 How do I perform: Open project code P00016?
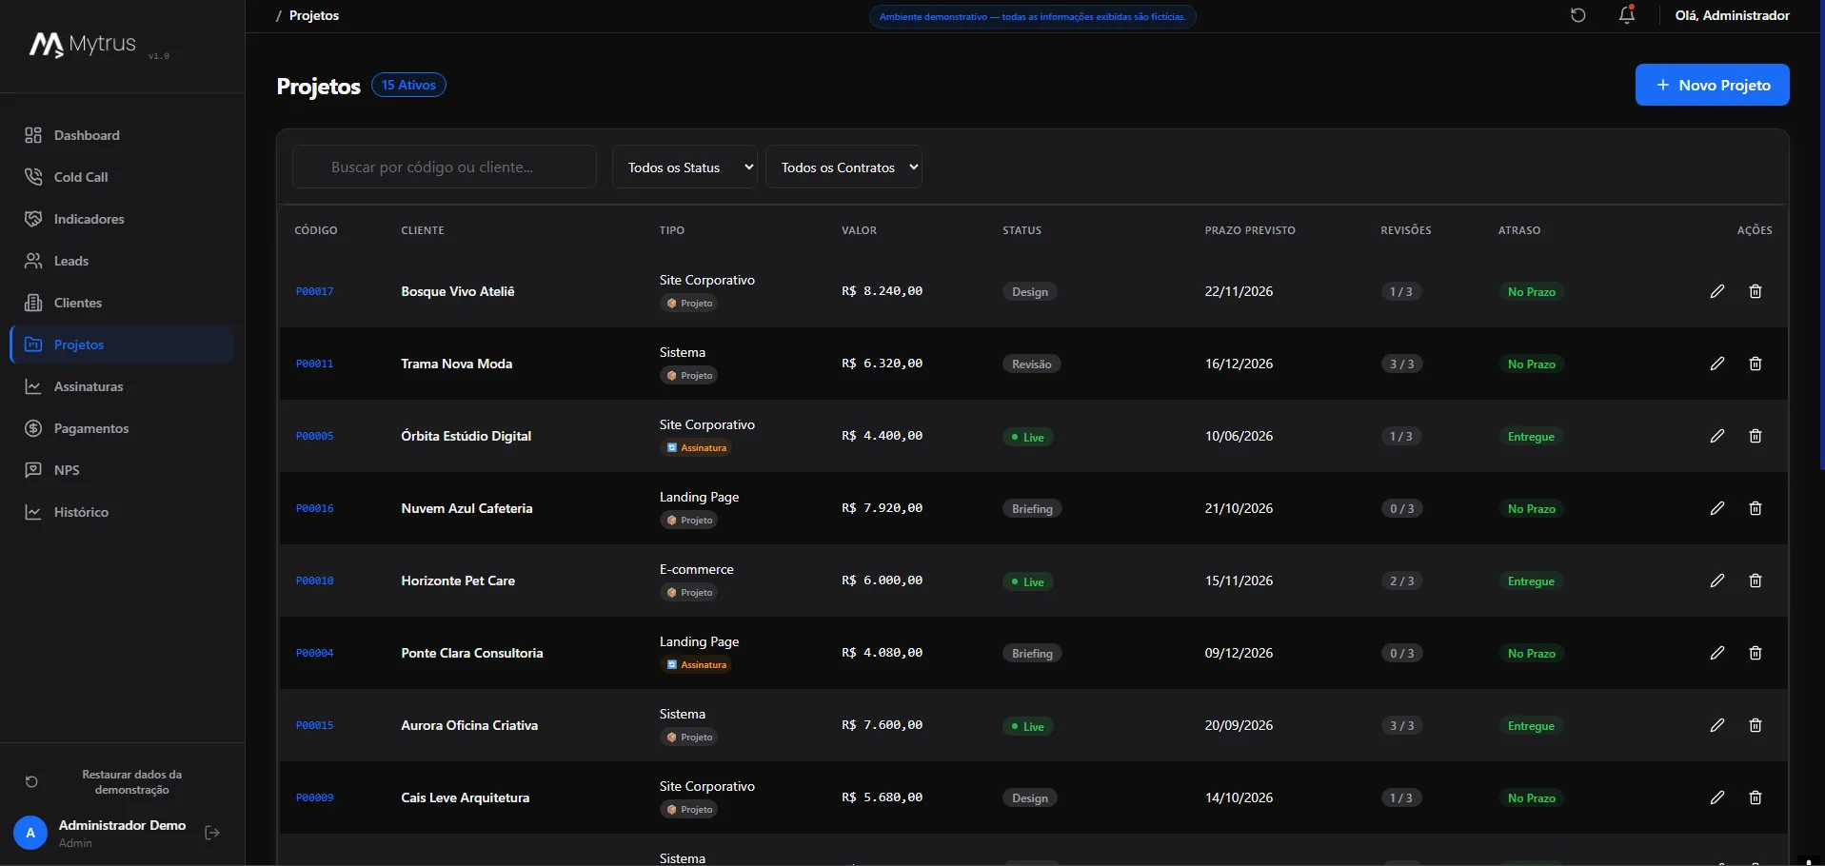click(x=314, y=508)
